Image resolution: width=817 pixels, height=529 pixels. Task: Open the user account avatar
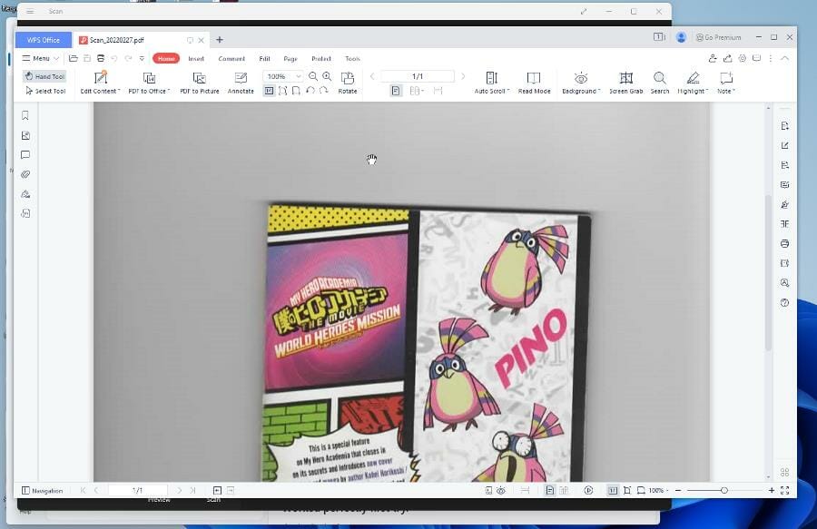(681, 37)
